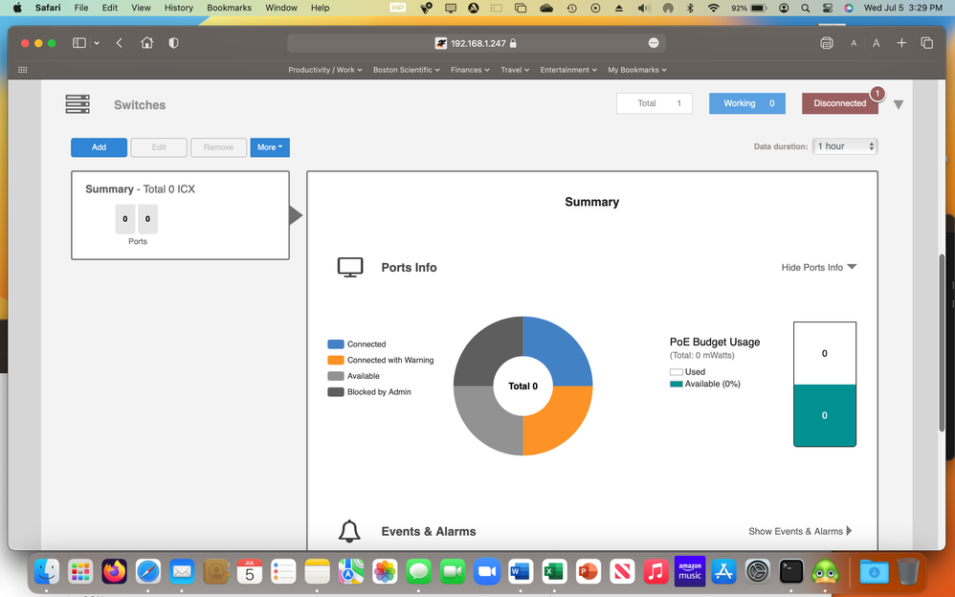Click the address bar showing 192.168.1.247
The image size is (955, 597).
tap(476, 43)
